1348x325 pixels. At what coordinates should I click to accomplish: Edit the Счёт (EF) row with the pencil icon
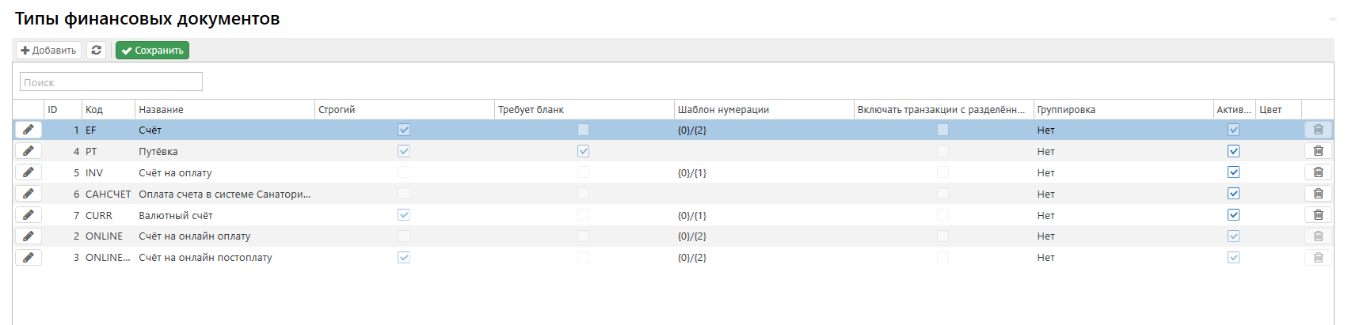[x=29, y=130]
